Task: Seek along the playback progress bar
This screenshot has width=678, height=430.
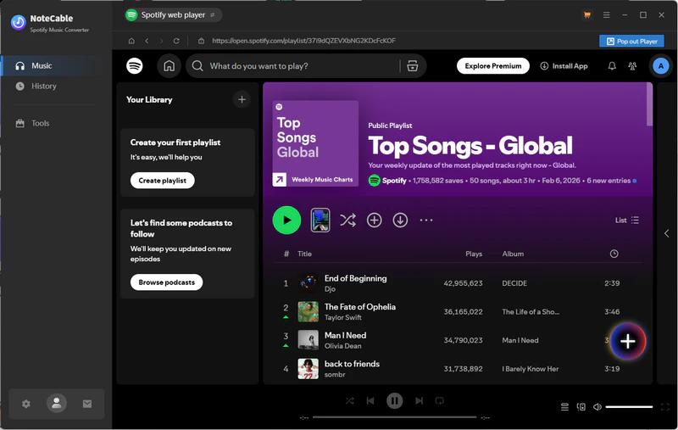Action: (x=394, y=417)
